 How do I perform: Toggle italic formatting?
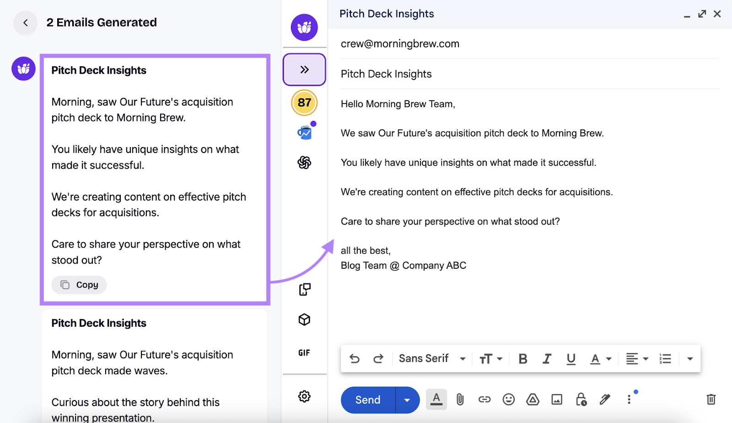(547, 358)
